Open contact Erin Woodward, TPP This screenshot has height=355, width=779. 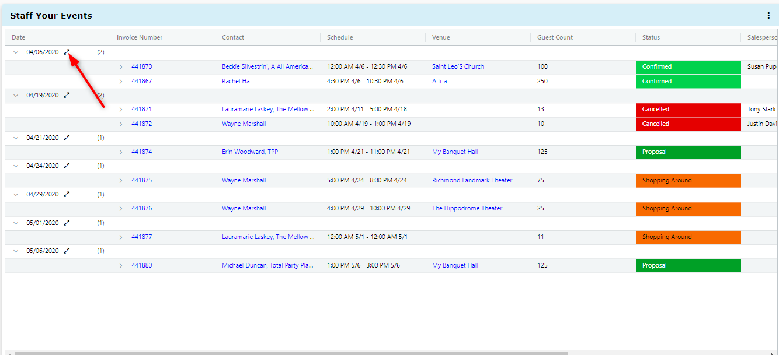250,152
